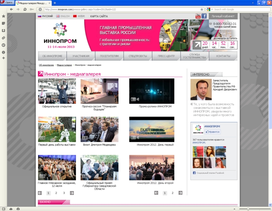Switch site language to Chinese
Image resolution: width=272 pixels, height=211 pixels.
79,16
